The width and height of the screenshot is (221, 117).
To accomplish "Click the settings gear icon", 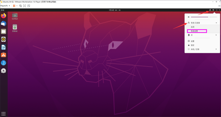I will pos(189,41).
